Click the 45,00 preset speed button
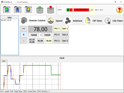Image resolution: width=124 pixels, height=93 pixels. coord(40,41)
